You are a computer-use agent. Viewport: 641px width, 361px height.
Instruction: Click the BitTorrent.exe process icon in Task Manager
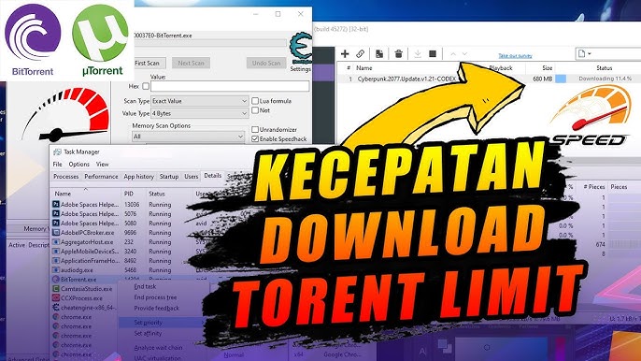(56, 279)
